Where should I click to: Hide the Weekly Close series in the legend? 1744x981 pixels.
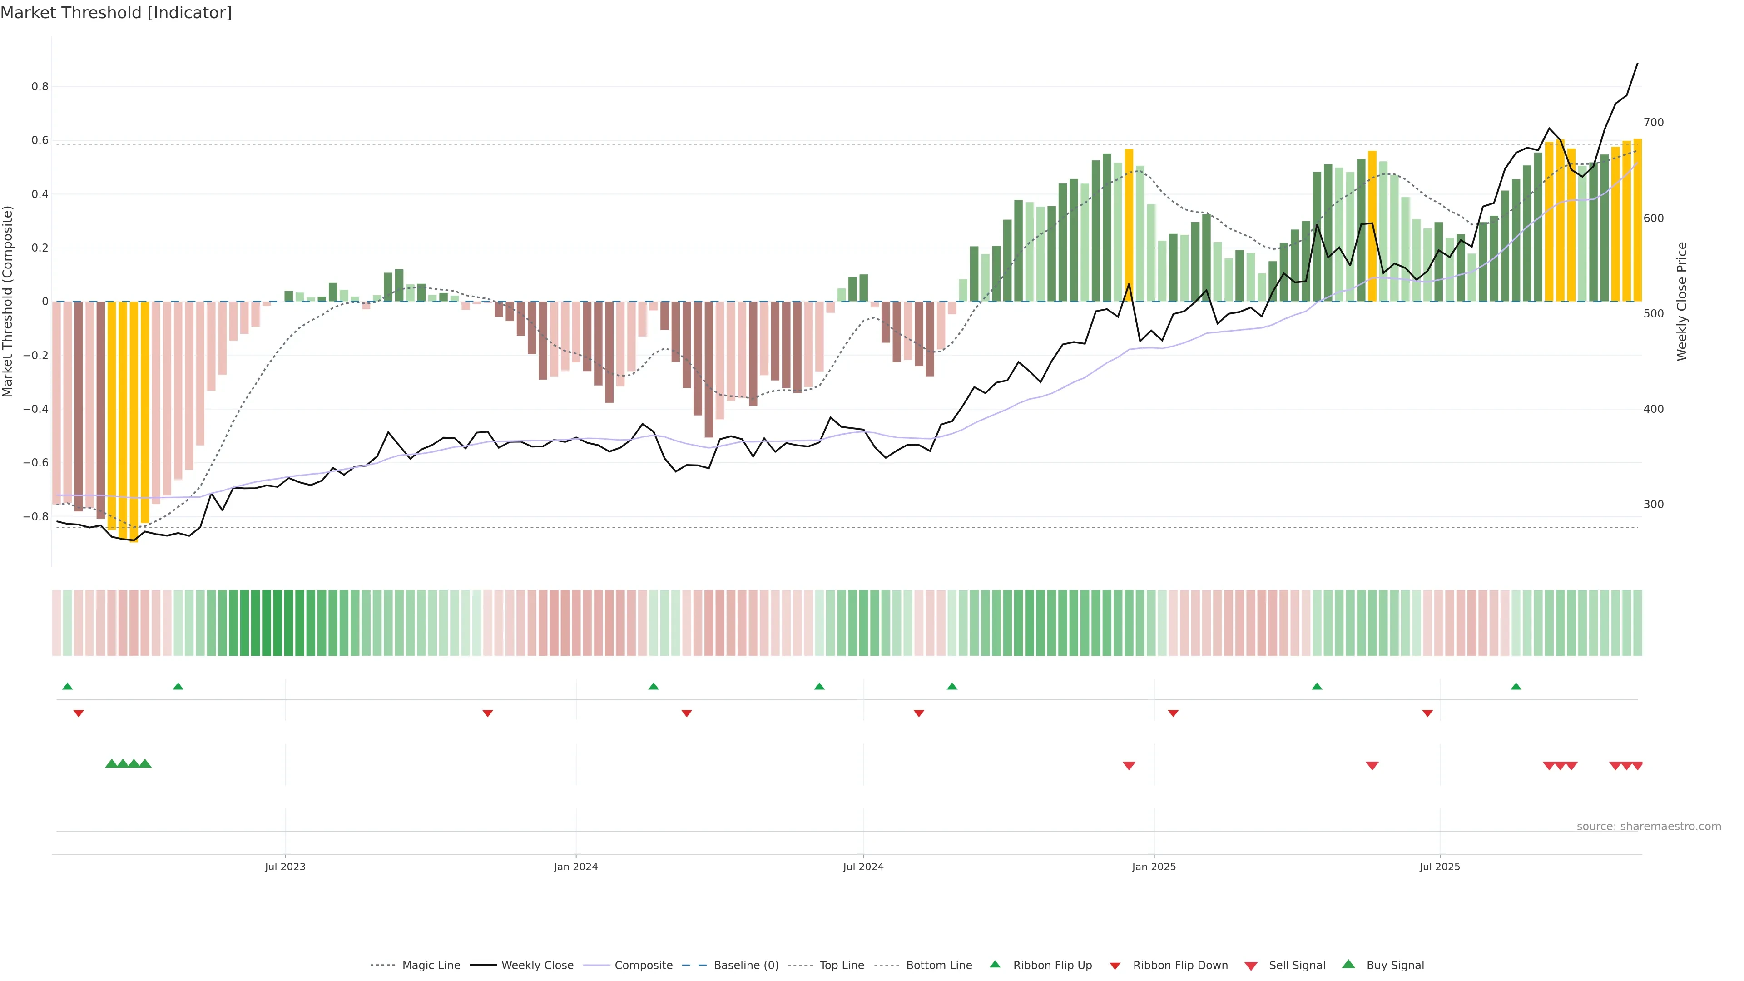pyautogui.click(x=537, y=966)
